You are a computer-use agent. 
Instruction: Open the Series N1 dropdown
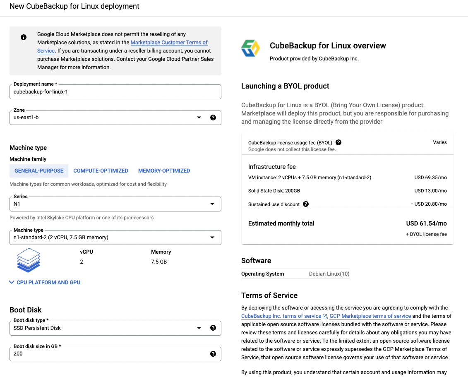pos(115,204)
